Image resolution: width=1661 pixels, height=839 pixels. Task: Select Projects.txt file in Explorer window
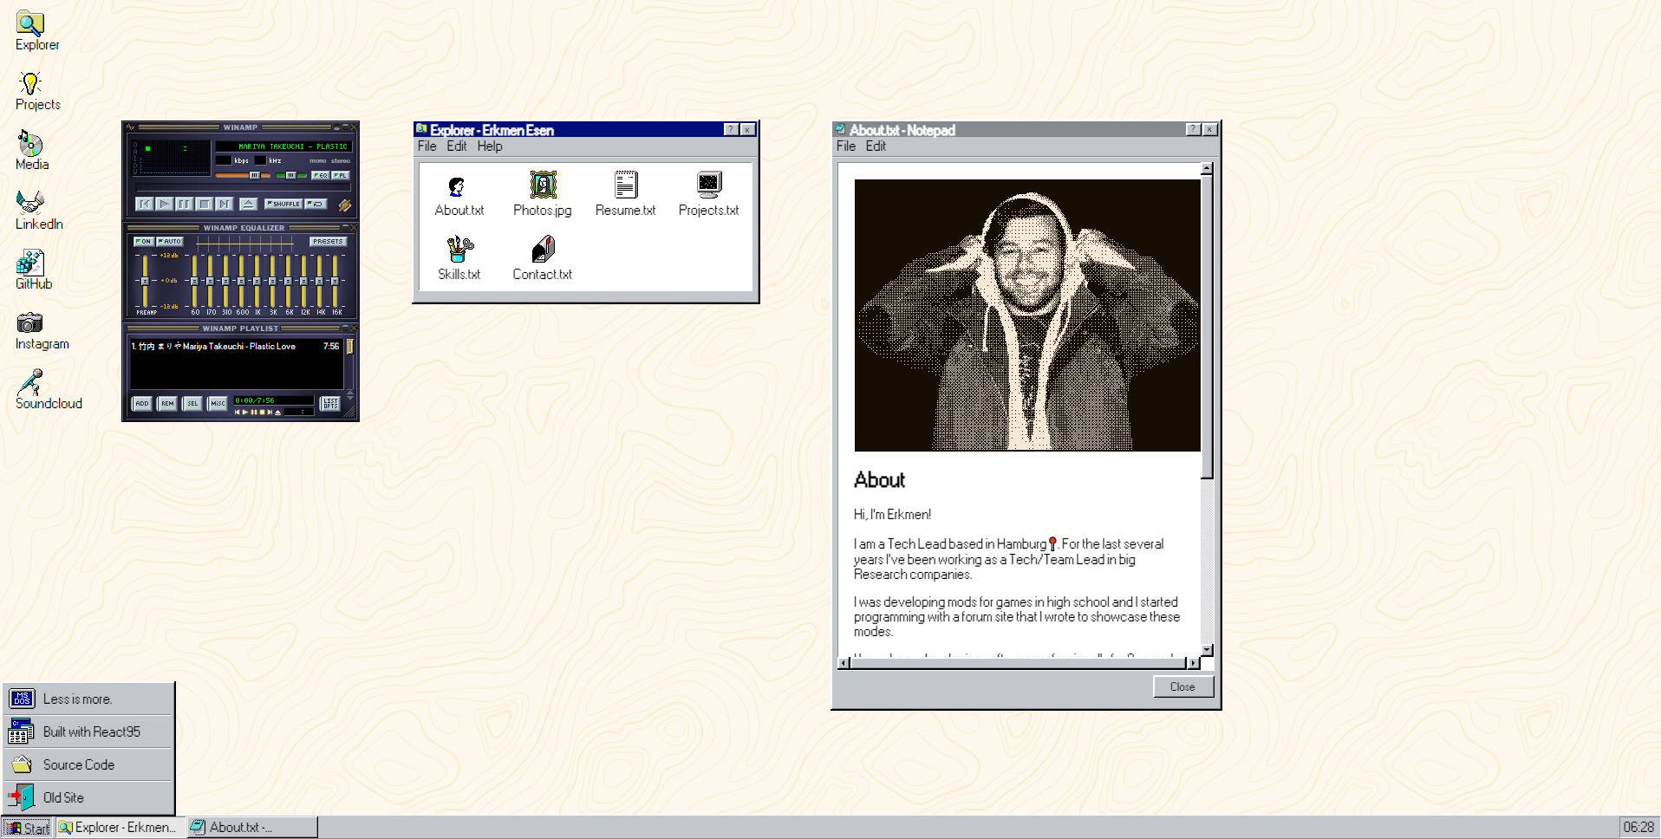[x=708, y=194]
